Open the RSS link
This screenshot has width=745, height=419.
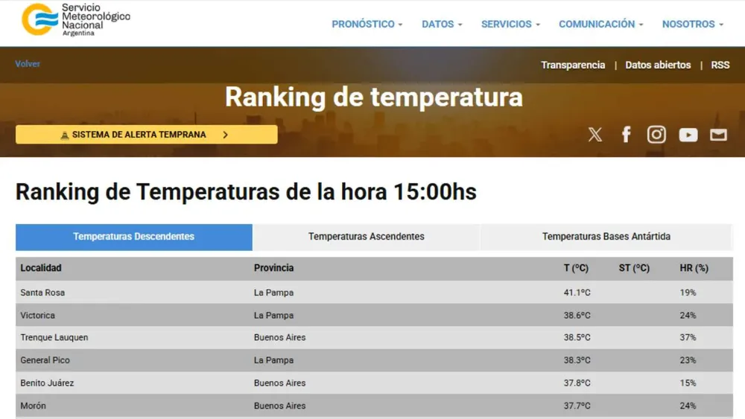click(720, 65)
